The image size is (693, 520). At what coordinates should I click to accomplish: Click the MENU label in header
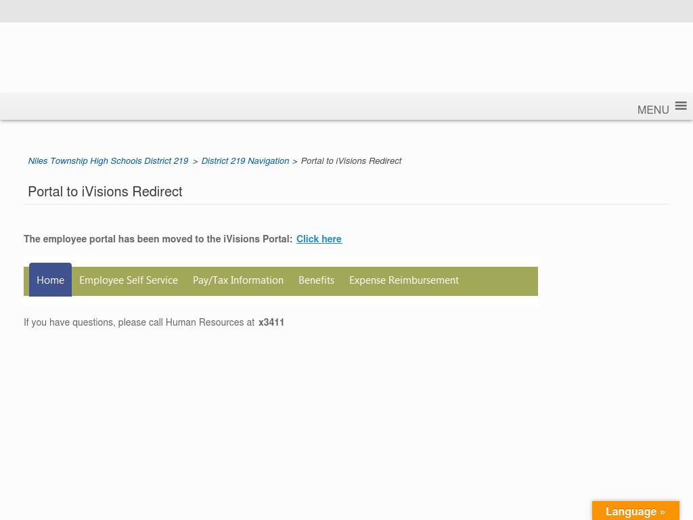coord(652,110)
